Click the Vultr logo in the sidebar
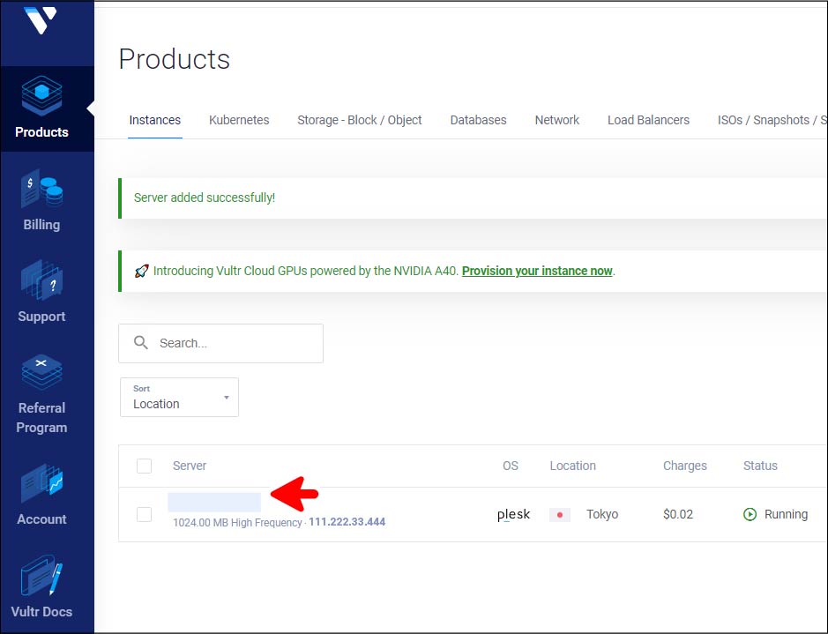 point(41,20)
